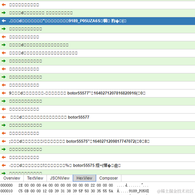Viewport: 195px width, 195px height.
Task: Select message containing 1640271209817747072
Action: pyautogui.click(x=97, y=141)
